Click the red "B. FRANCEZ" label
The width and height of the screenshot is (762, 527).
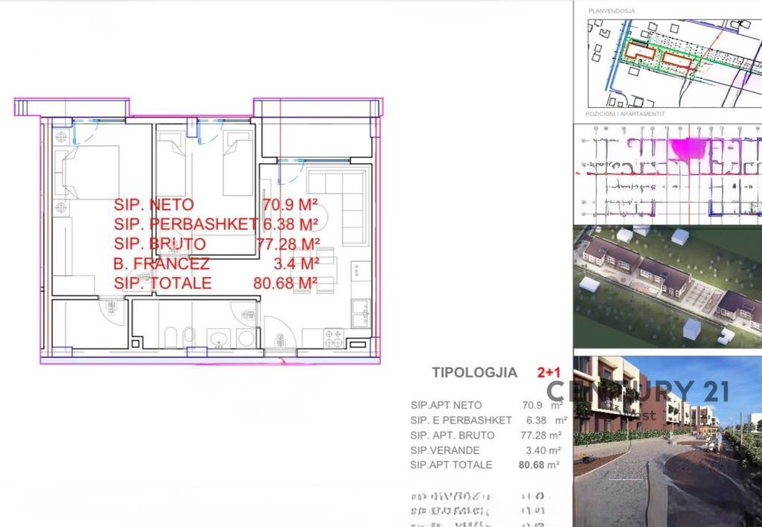[161, 263]
